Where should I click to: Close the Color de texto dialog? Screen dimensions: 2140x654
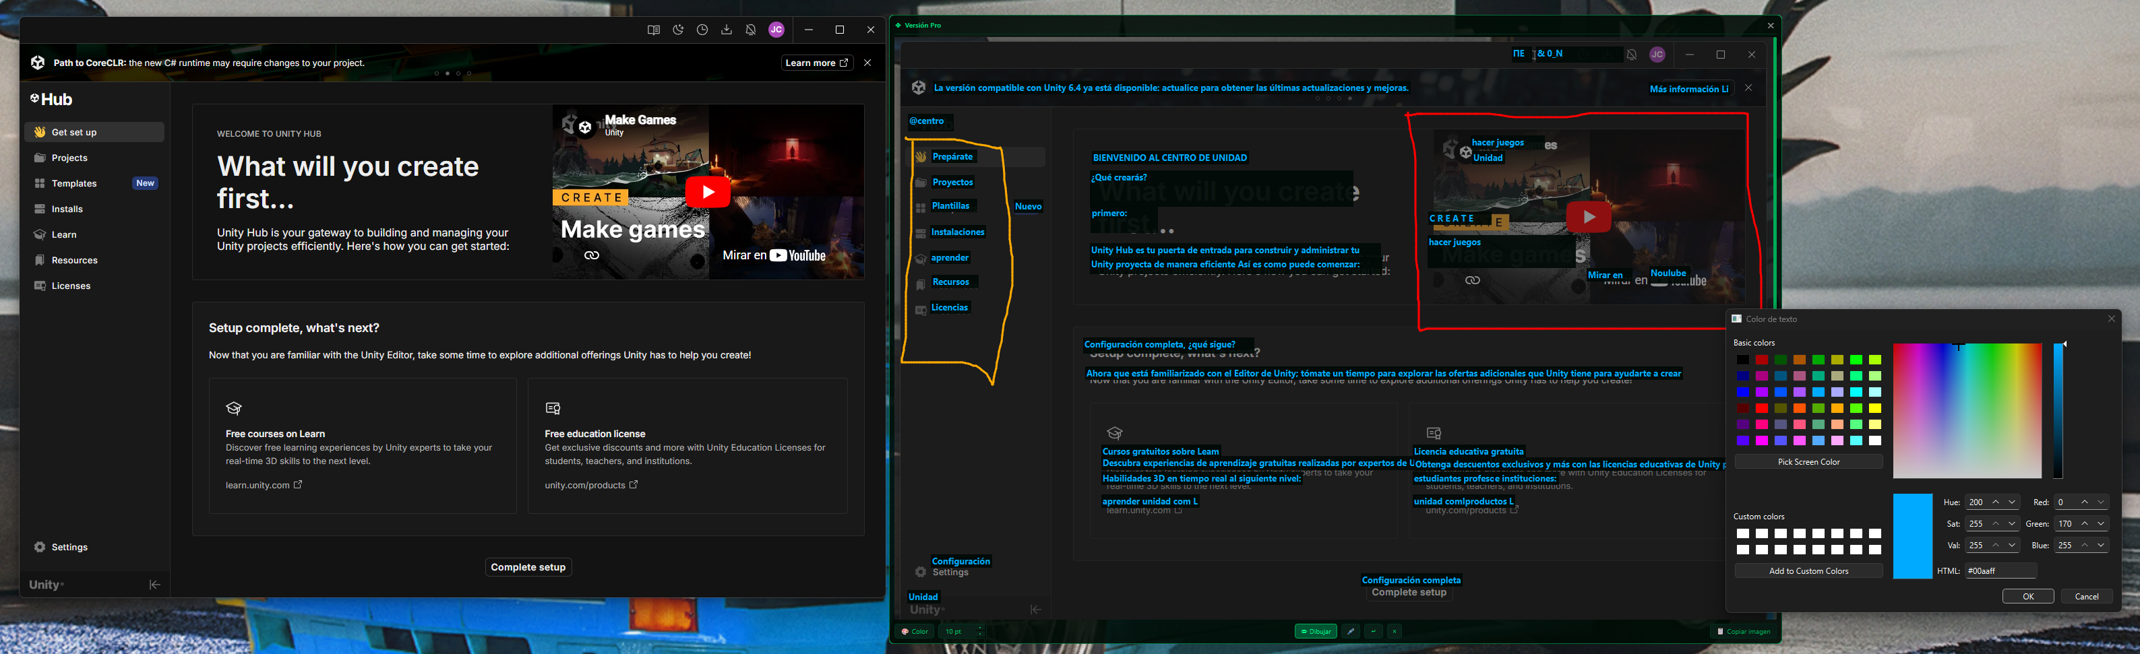click(x=2111, y=319)
